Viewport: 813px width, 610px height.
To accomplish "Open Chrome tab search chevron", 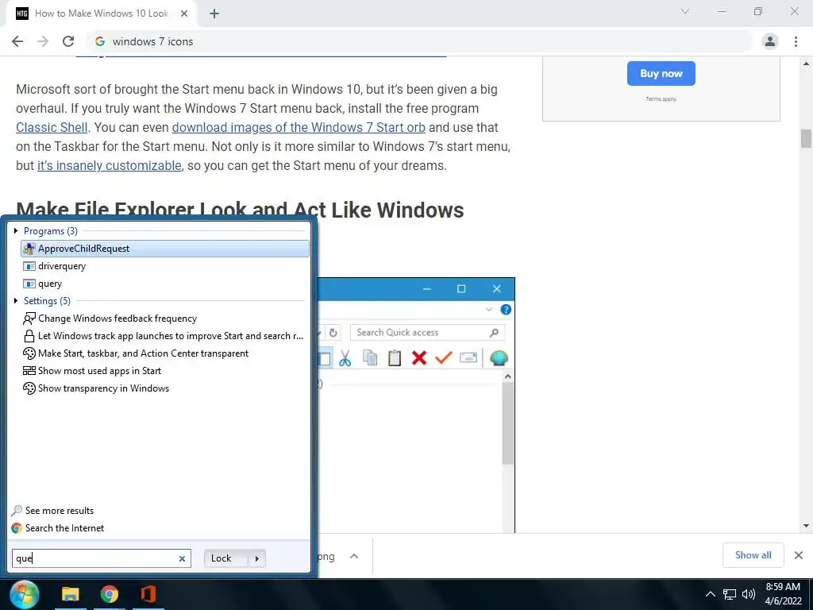I will (x=685, y=11).
